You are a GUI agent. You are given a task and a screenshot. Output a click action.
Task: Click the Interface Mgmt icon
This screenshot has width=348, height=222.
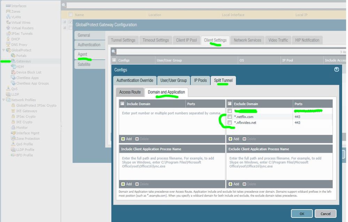(13, 133)
